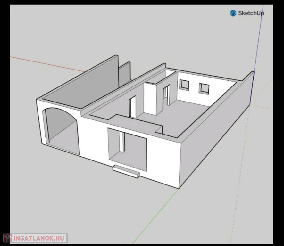The height and width of the screenshot is (246, 284).
Task: Select the front entrance step slab
Action: [126, 171]
